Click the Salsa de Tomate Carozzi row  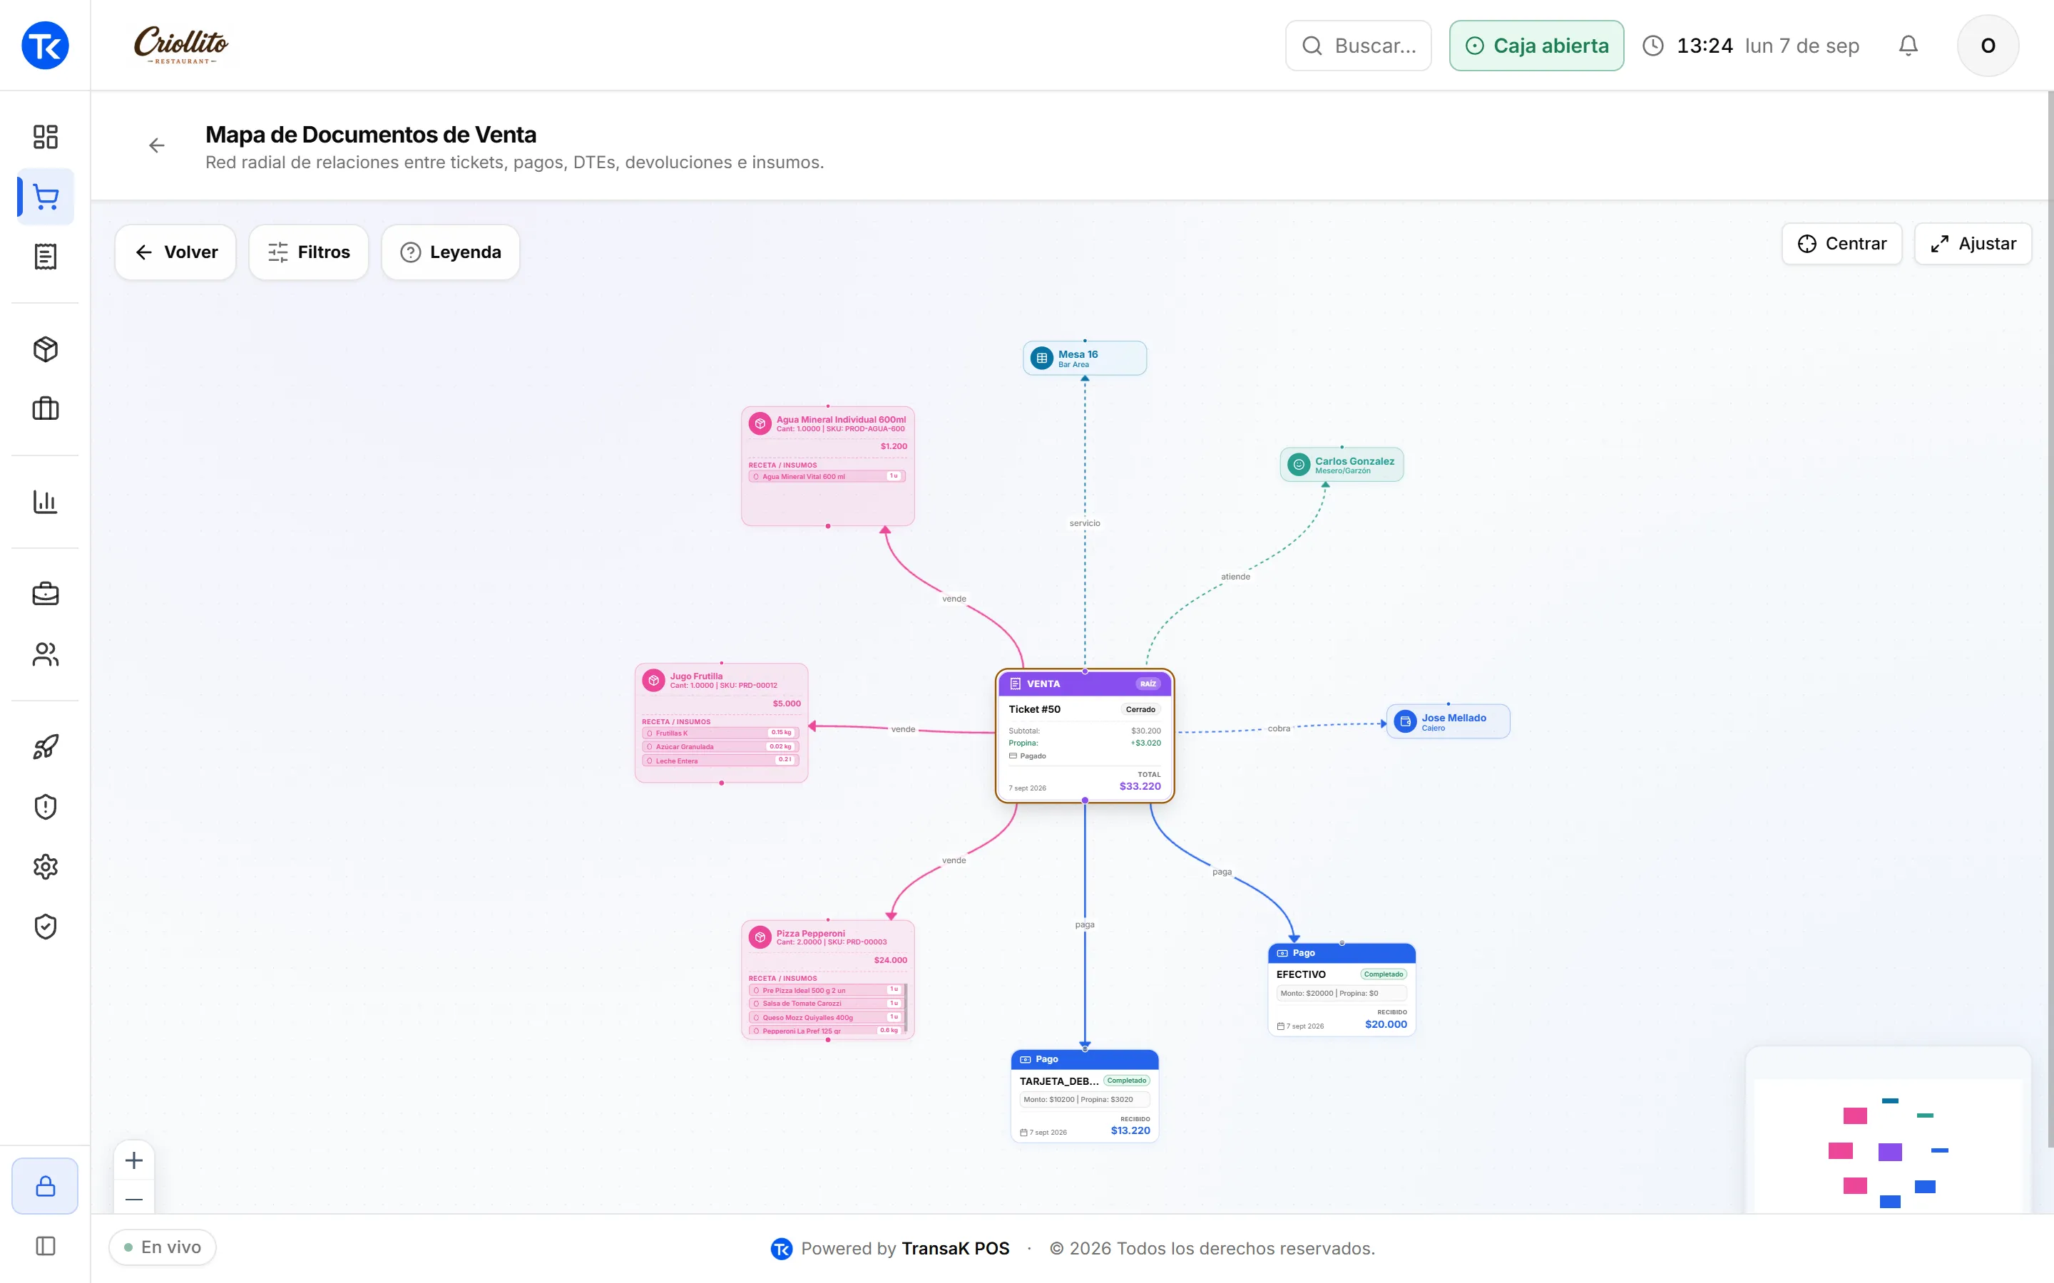827,1003
